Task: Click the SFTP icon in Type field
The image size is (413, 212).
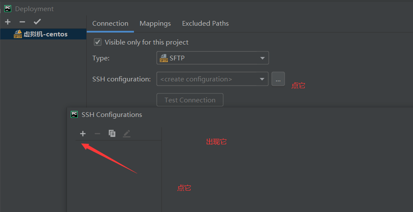Action: click(164, 58)
